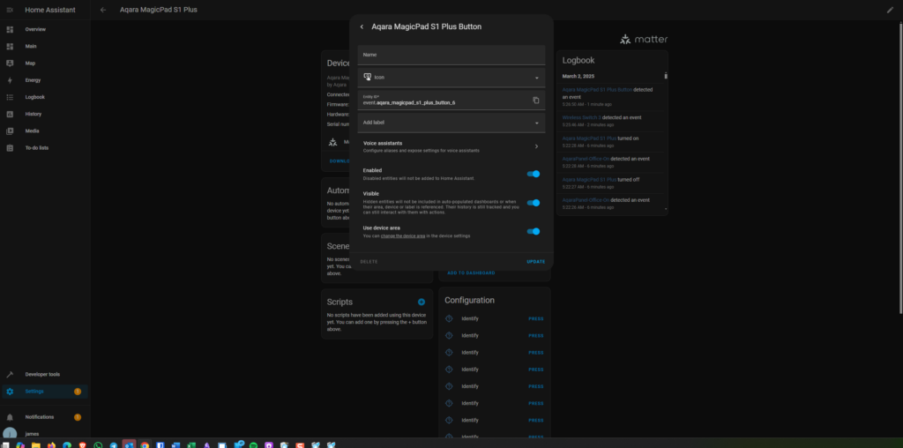Expand the Add label dropdown
The height and width of the screenshot is (448, 903).
[451, 123]
